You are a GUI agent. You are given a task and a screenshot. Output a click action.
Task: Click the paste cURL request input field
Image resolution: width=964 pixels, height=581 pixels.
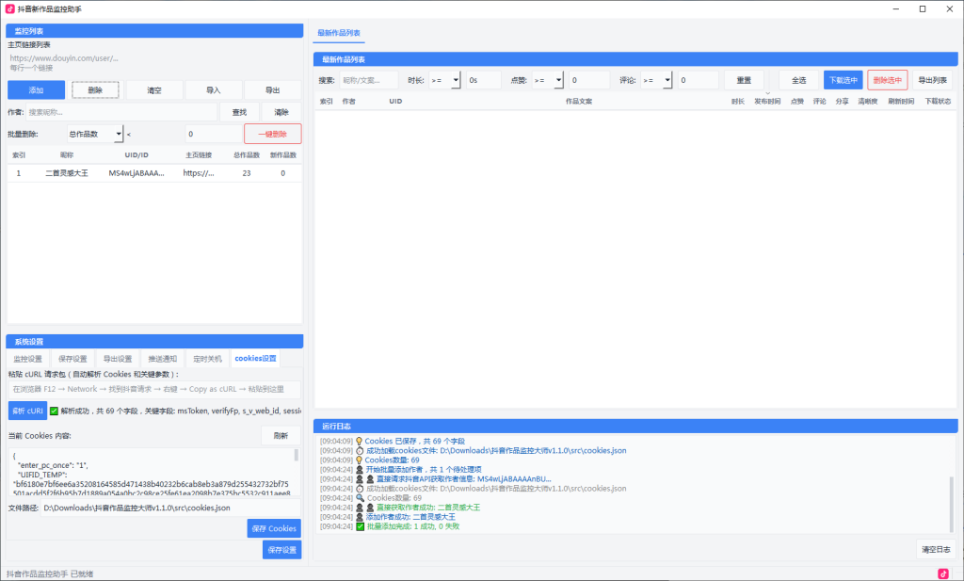coord(154,389)
